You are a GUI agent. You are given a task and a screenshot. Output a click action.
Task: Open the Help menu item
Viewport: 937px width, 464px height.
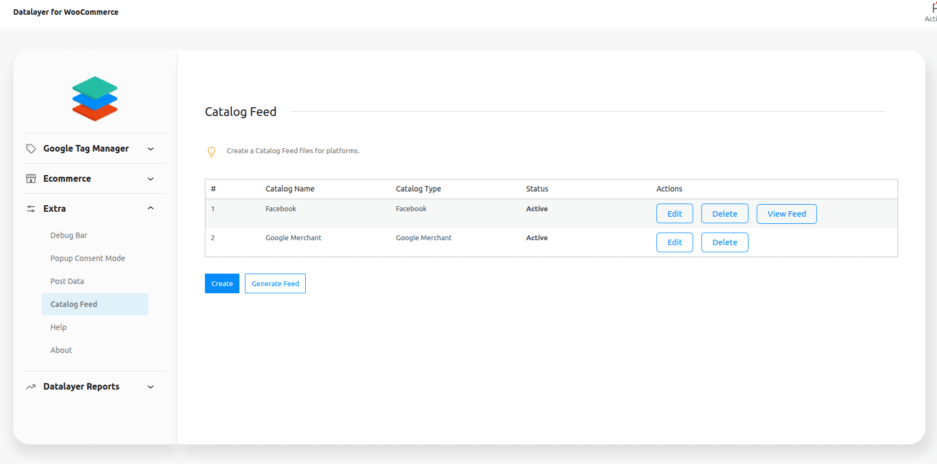[59, 327]
